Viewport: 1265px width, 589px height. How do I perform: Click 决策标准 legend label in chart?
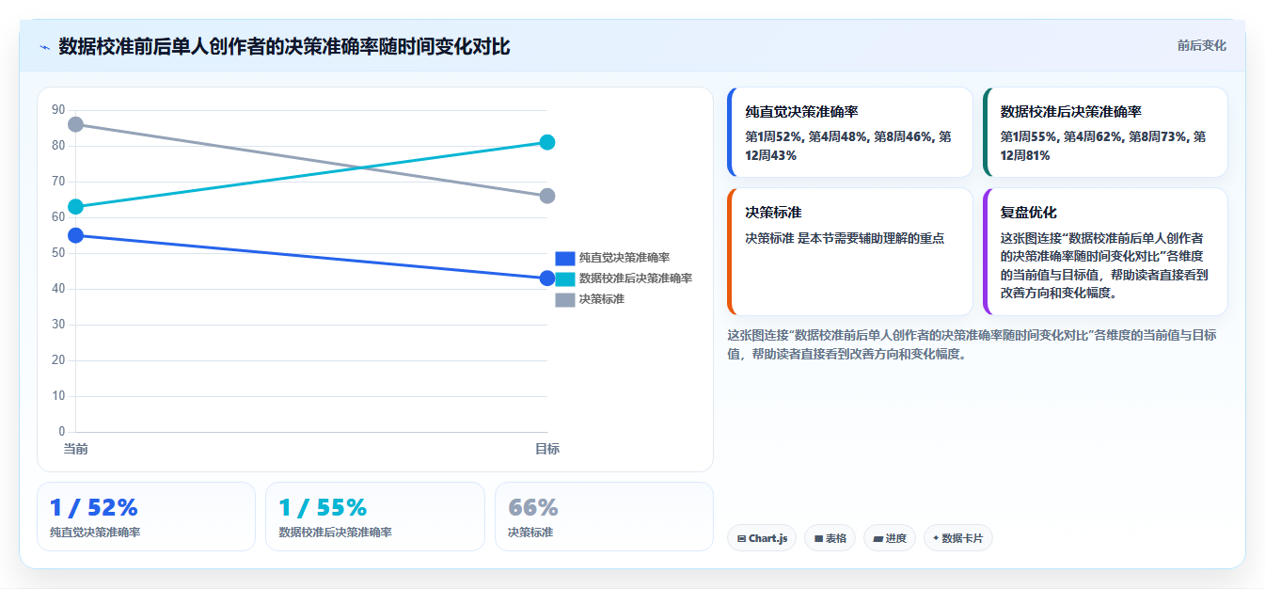pyautogui.click(x=602, y=299)
